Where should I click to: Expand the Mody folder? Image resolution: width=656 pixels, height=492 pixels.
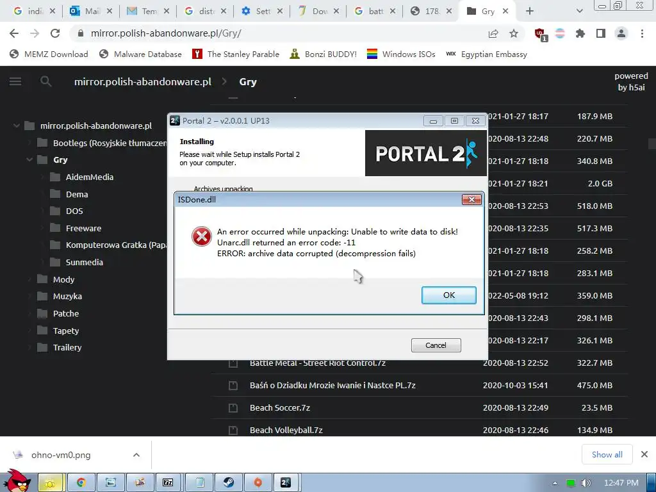tap(29, 279)
